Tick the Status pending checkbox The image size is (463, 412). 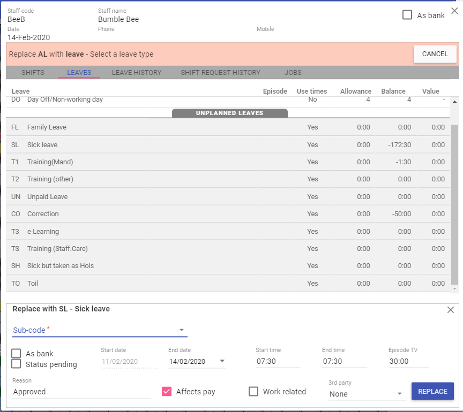pos(17,364)
